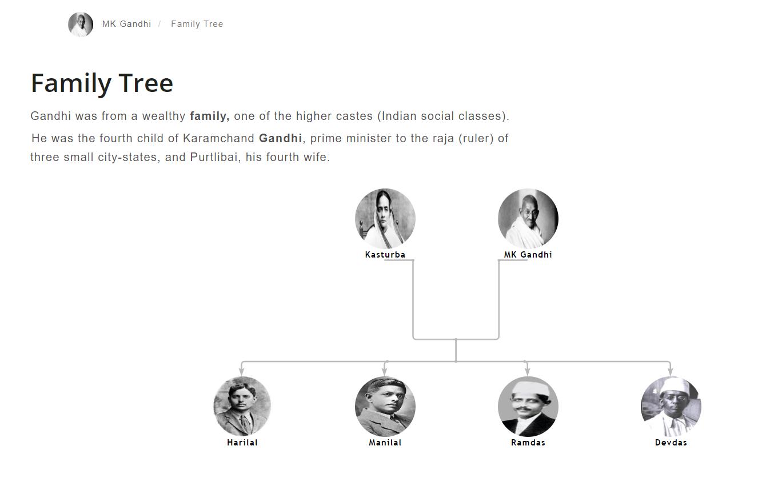The height and width of the screenshot is (482, 770).
Task: Open Devdas's portrait photo
Action: point(671,407)
